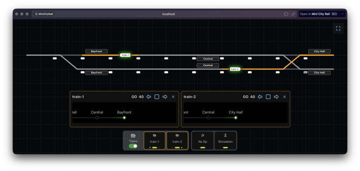
Task: Click the Central stop node in train-1 panel
Action: [97, 118]
